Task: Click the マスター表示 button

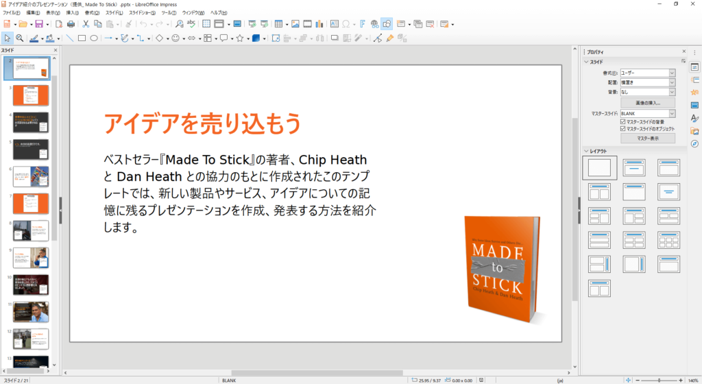Action: [648, 139]
